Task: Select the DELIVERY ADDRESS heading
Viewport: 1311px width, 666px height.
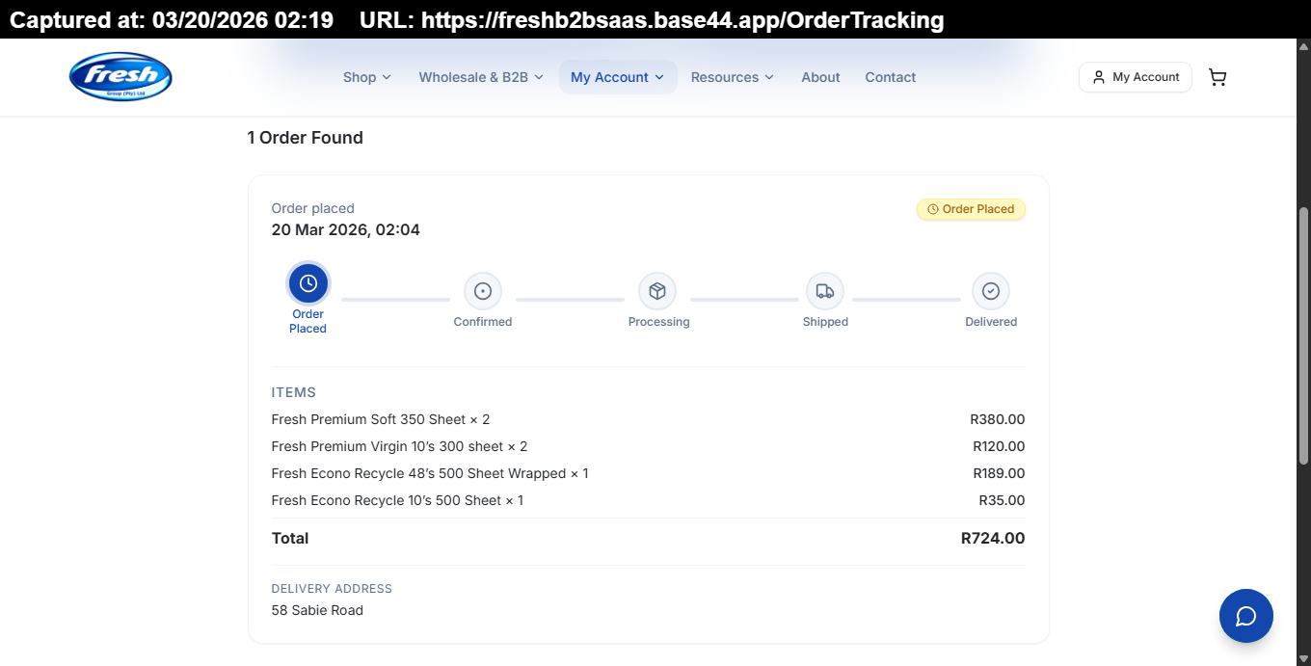Action: point(332,588)
